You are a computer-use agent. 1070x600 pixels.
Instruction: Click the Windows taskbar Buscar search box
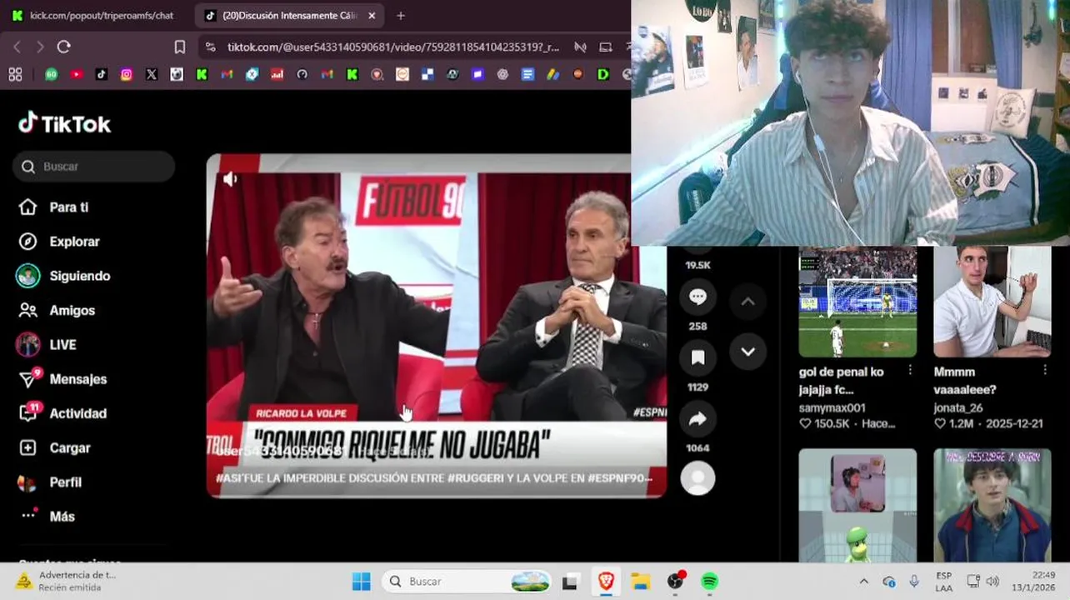click(x=468, y=582)
